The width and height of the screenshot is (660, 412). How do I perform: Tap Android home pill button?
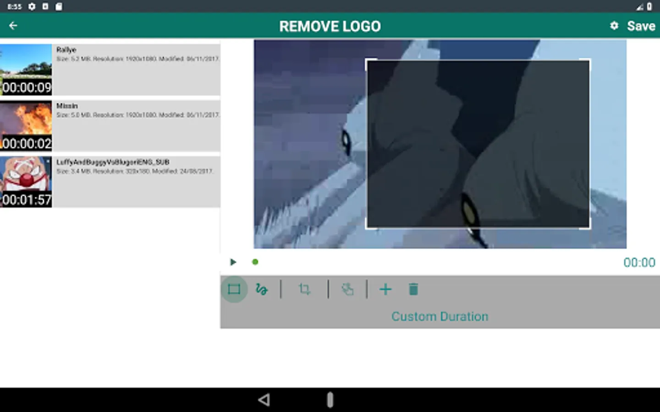(x=330, y=400)
